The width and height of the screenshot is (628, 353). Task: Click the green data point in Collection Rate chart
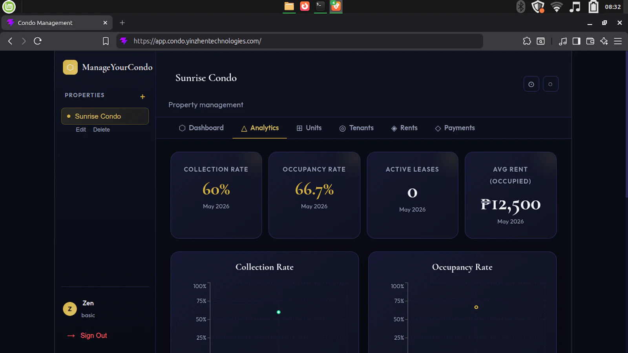(278, 312)
